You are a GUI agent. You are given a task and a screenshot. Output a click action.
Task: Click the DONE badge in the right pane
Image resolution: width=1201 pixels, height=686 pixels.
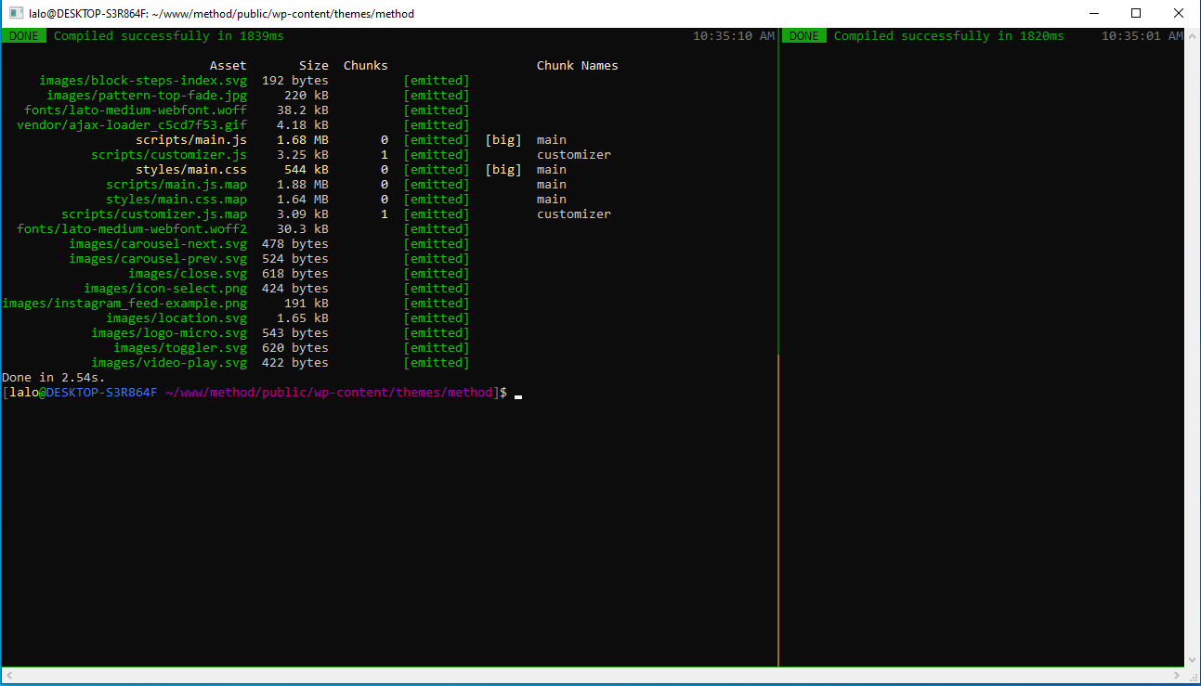pos(803,35)
